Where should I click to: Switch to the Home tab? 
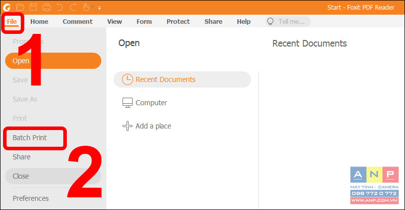tap(39, 22)
